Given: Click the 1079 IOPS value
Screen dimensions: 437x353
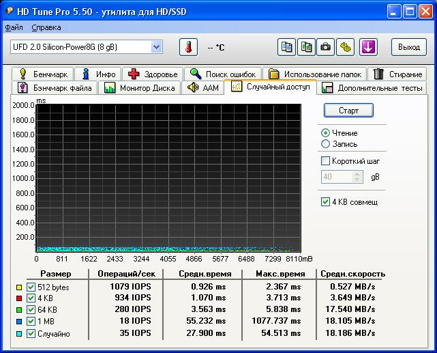Looking at the screenshot, I should (130, 287).
